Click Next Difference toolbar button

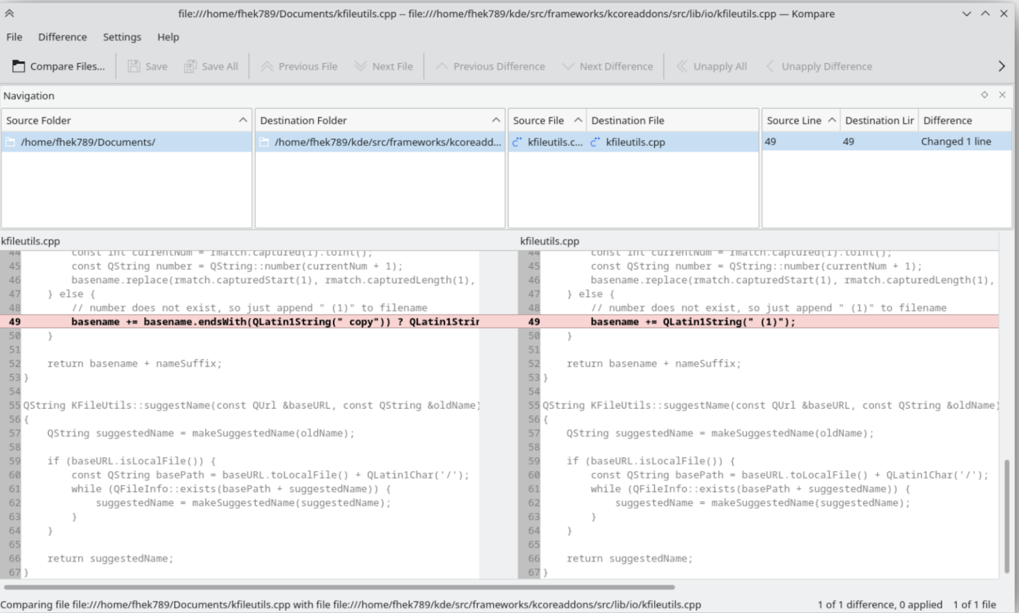click(x=608, y=66)
